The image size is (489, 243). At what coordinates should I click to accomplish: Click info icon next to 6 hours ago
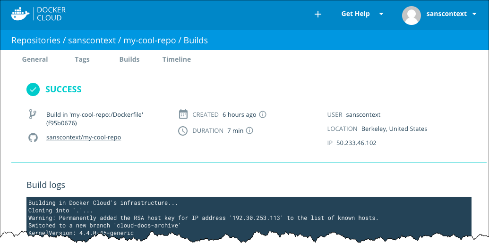(263, 114)
